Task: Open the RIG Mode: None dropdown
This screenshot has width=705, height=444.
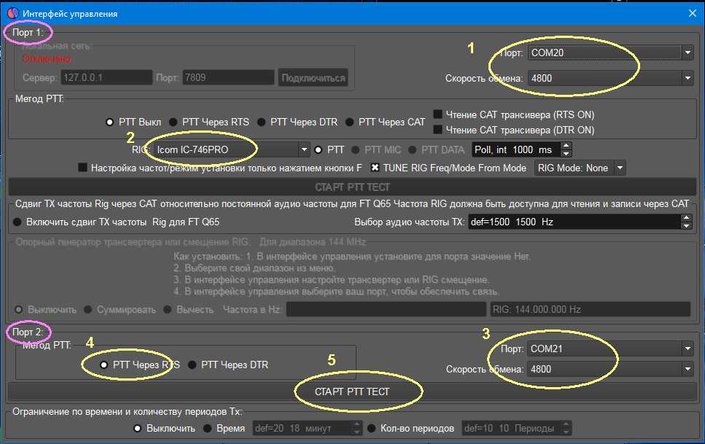Action: coord(580,168)
